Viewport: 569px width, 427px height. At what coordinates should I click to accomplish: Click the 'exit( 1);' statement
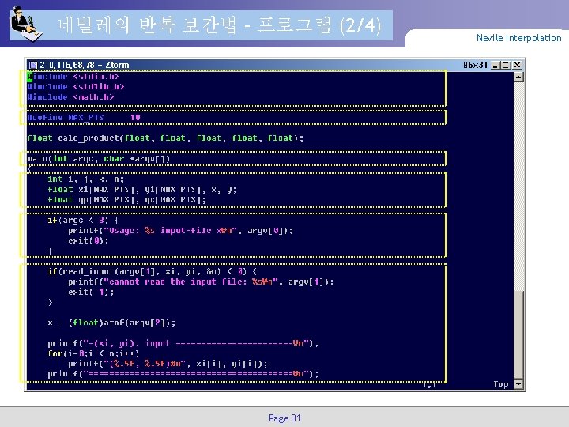tap(91, 292)
